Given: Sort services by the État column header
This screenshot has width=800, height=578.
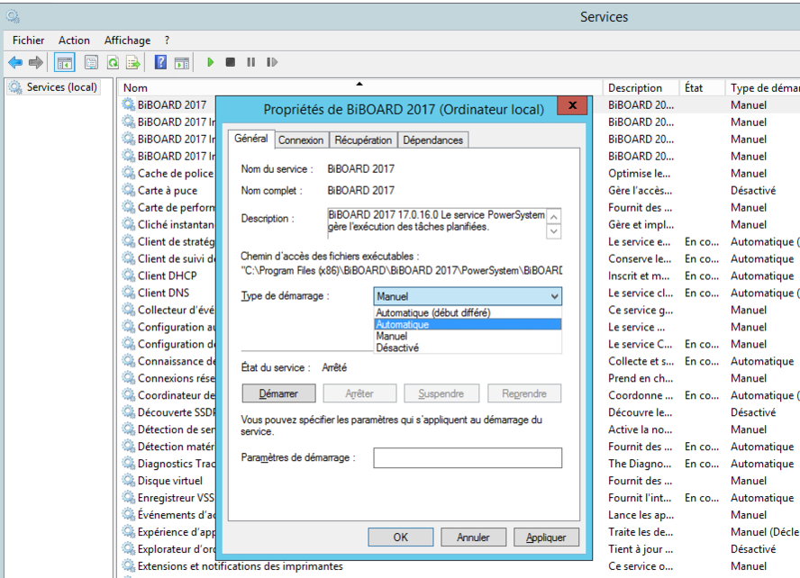Looking at the screenshot, I should (702, 87).
